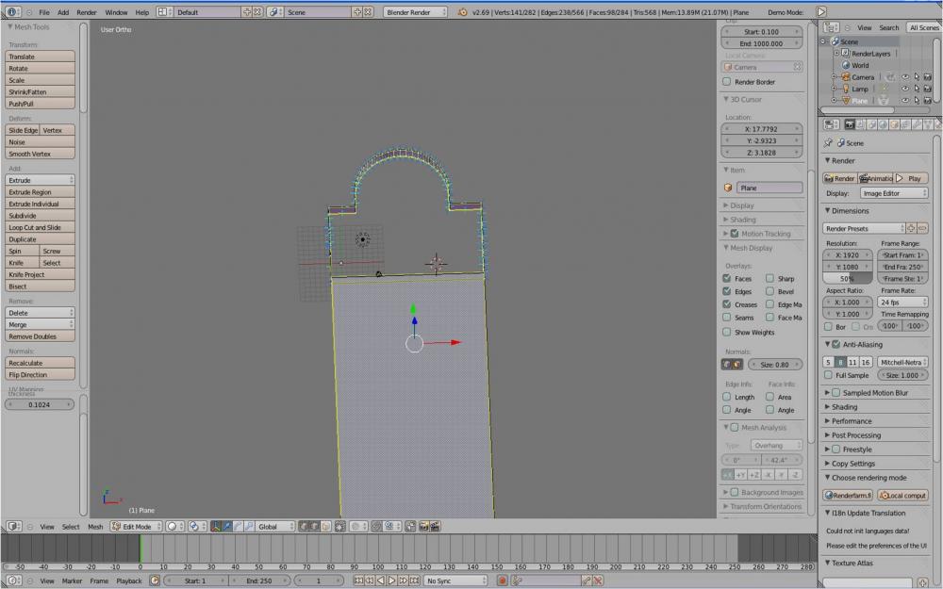Click the Remove Doubles button
Viewport: 943px width, 589px height.
40,336
